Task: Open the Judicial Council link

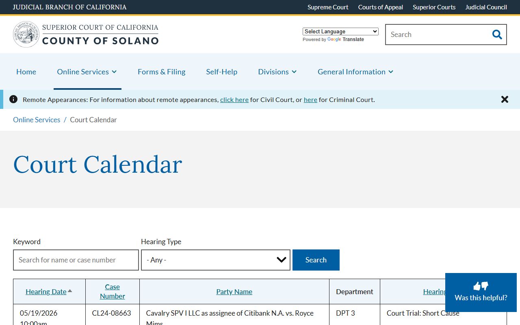Action: [486, 7]
